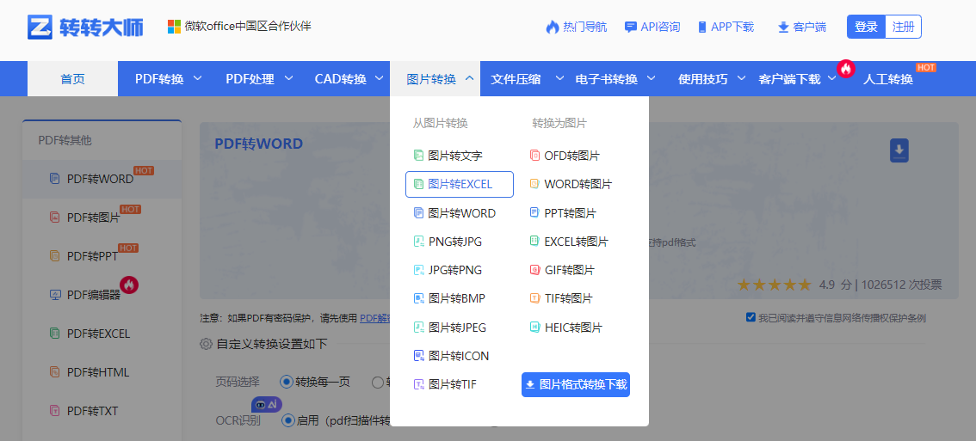This screenshot has height=441, width=976.
Task: Click the 转转大师 logo icon
Action: pyautogui.click(x=40, y=27)
